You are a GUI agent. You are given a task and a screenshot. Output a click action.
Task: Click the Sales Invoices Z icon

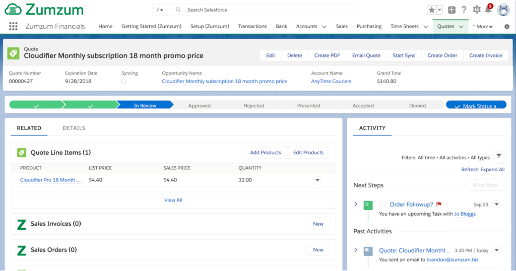click(21, 224)
